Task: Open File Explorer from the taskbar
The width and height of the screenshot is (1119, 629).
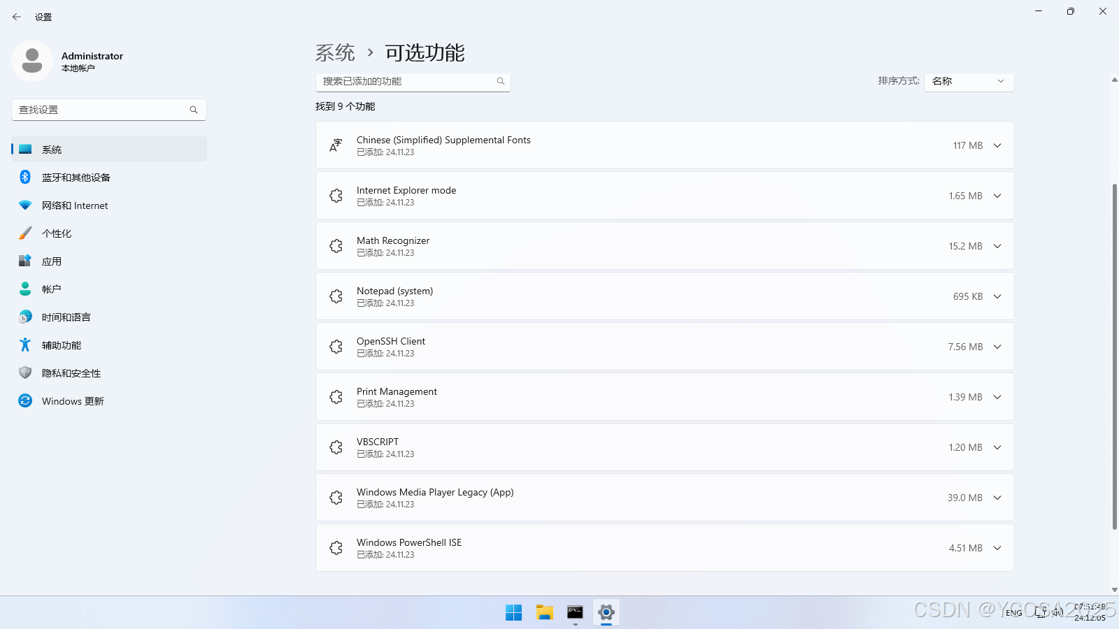Action: pos(545,612)
